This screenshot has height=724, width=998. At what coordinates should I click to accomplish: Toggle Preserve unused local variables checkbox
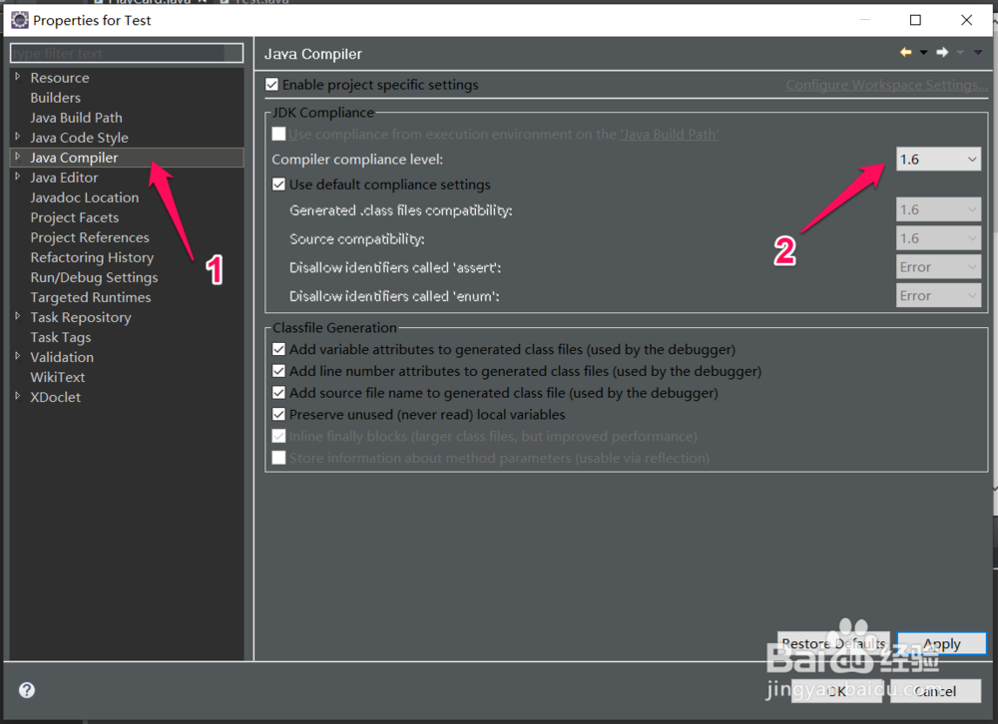[278, 414]
